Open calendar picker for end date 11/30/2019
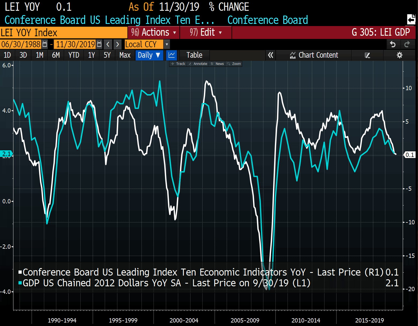This screenshot has height=326, width=418. click(x=99, y=44)
